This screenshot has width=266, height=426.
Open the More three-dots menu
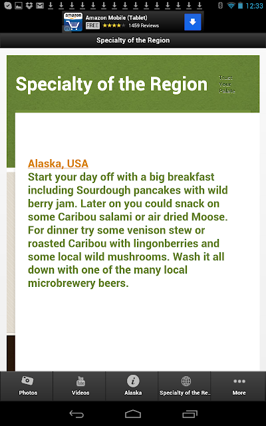pyautogui.click(x=239, y=381)
